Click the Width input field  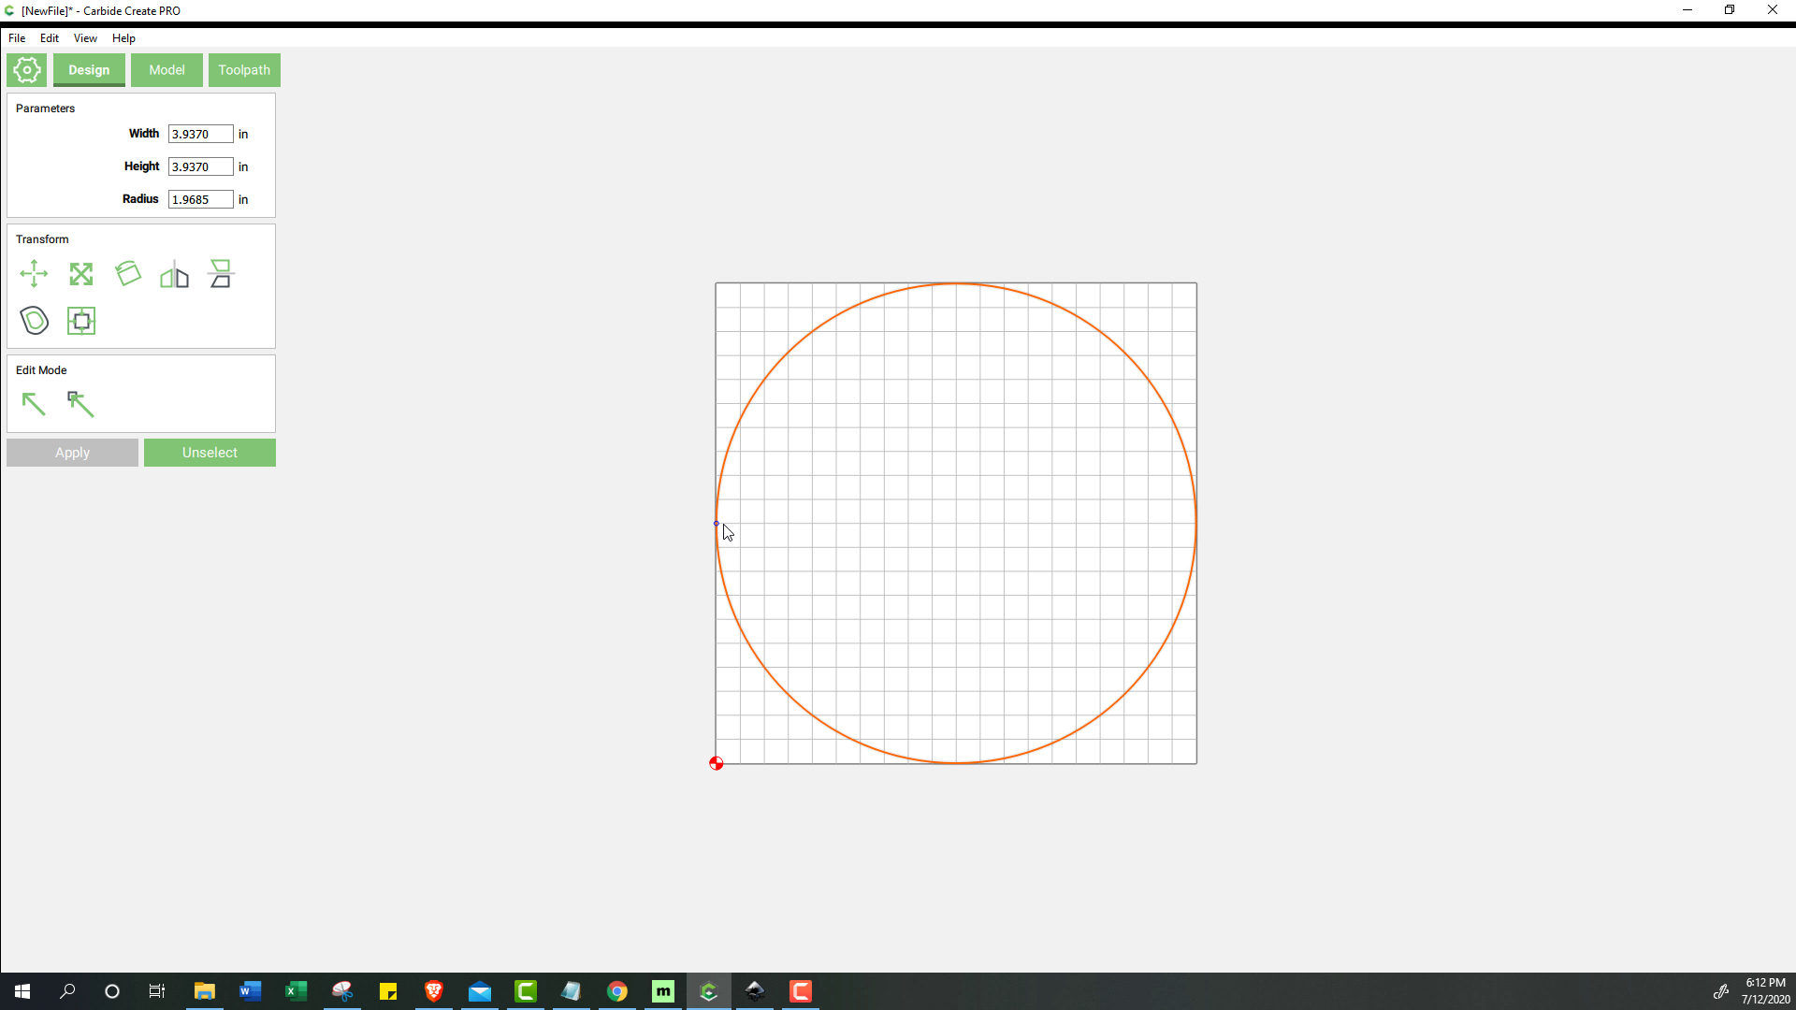pyautogui.click(x=200, y=133)
